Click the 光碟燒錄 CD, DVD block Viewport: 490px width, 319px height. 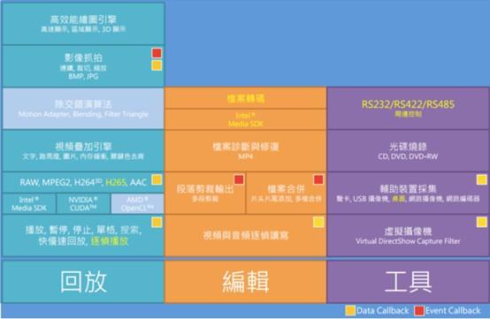(x=408, y=151)
